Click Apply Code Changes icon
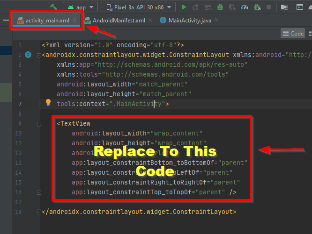This screenshot has width=312, height=234. tap(208, 7)
